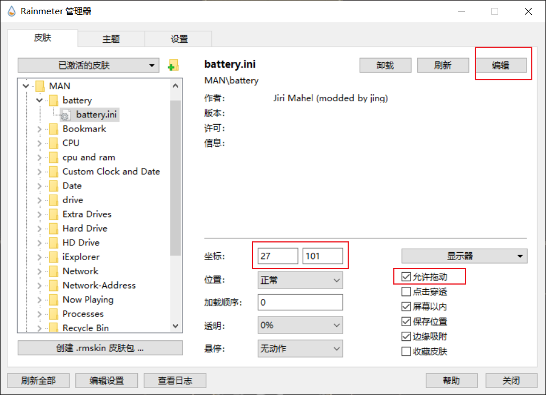Expand the Bookmark folder node
Viewport: 546px width, 395px height.
[39, 129]
